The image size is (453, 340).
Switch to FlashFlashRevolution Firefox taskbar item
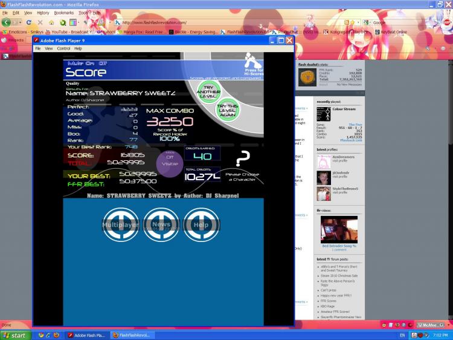coord(133,335)
